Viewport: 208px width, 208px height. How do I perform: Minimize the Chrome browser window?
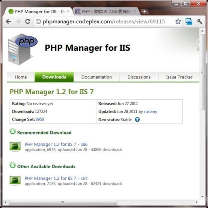(176, 4)
